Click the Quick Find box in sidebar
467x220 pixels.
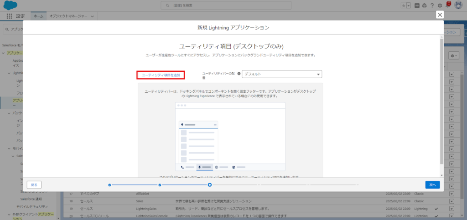(12, 29)
